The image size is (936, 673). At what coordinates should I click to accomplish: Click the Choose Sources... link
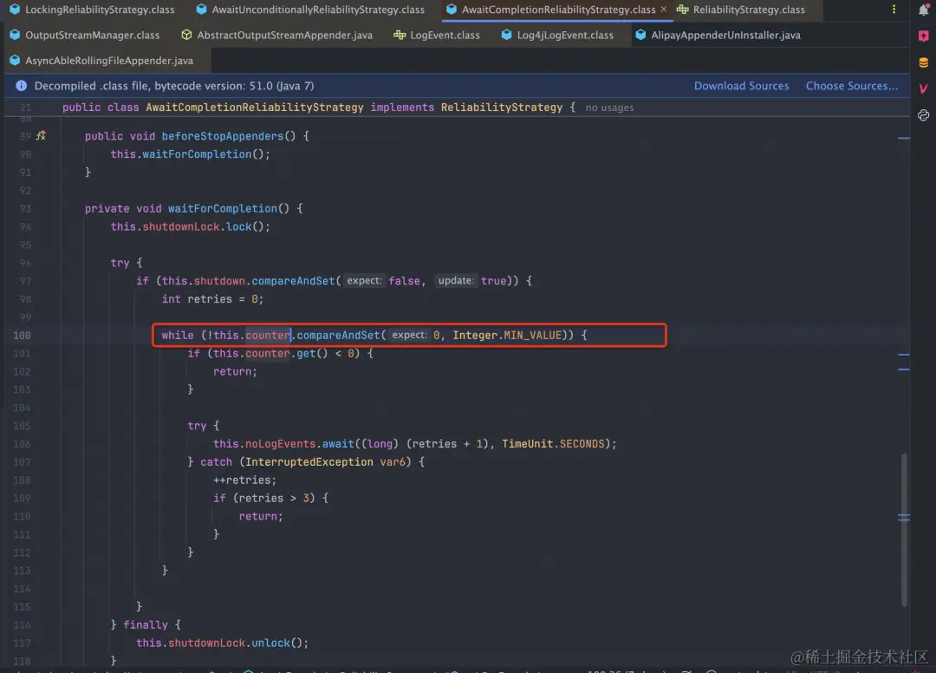point(851,86)
